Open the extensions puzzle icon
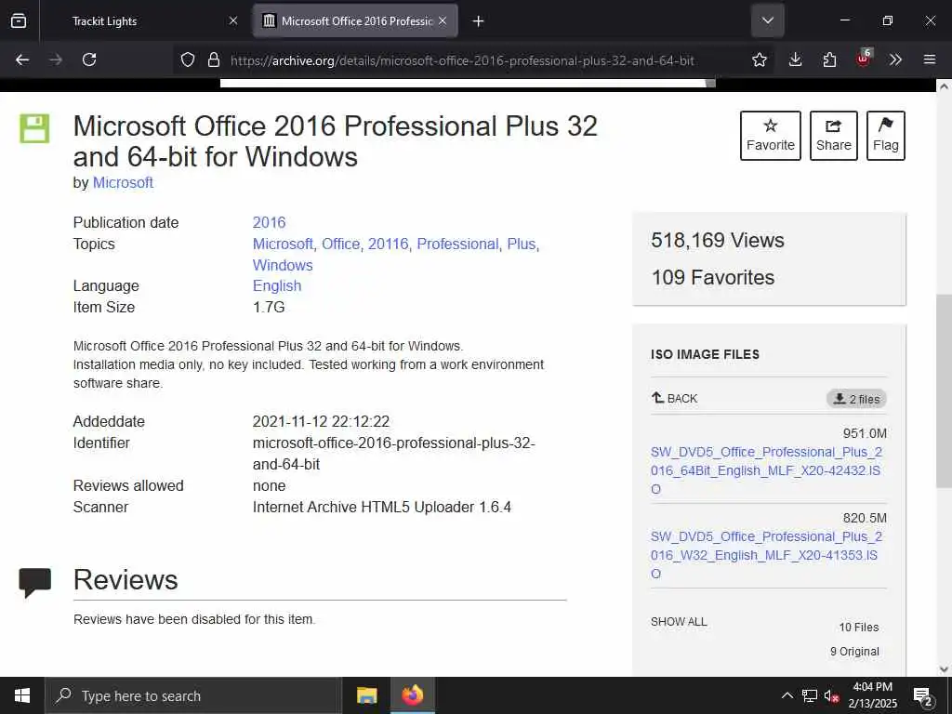The image size is (952, 714). point(829,59)
